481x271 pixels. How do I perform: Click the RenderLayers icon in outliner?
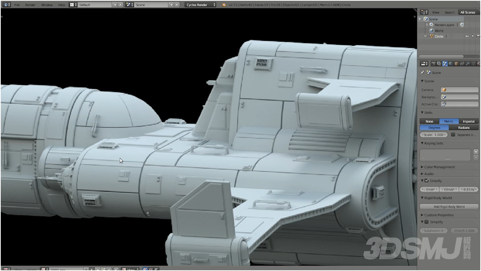[432, 25]
